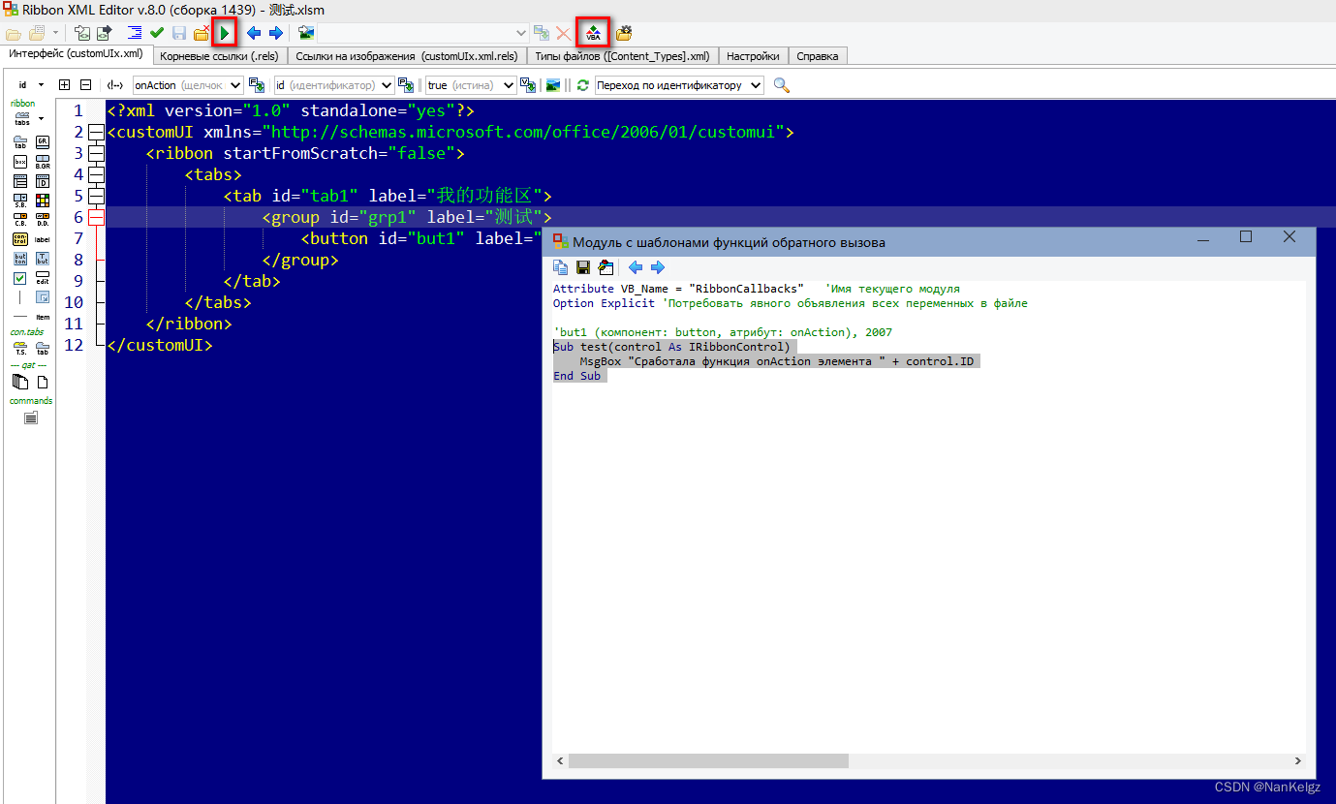Insert a button element from the sidebar
The width and height of the screenshot is (1336, 804).
[x=19, y=258]
